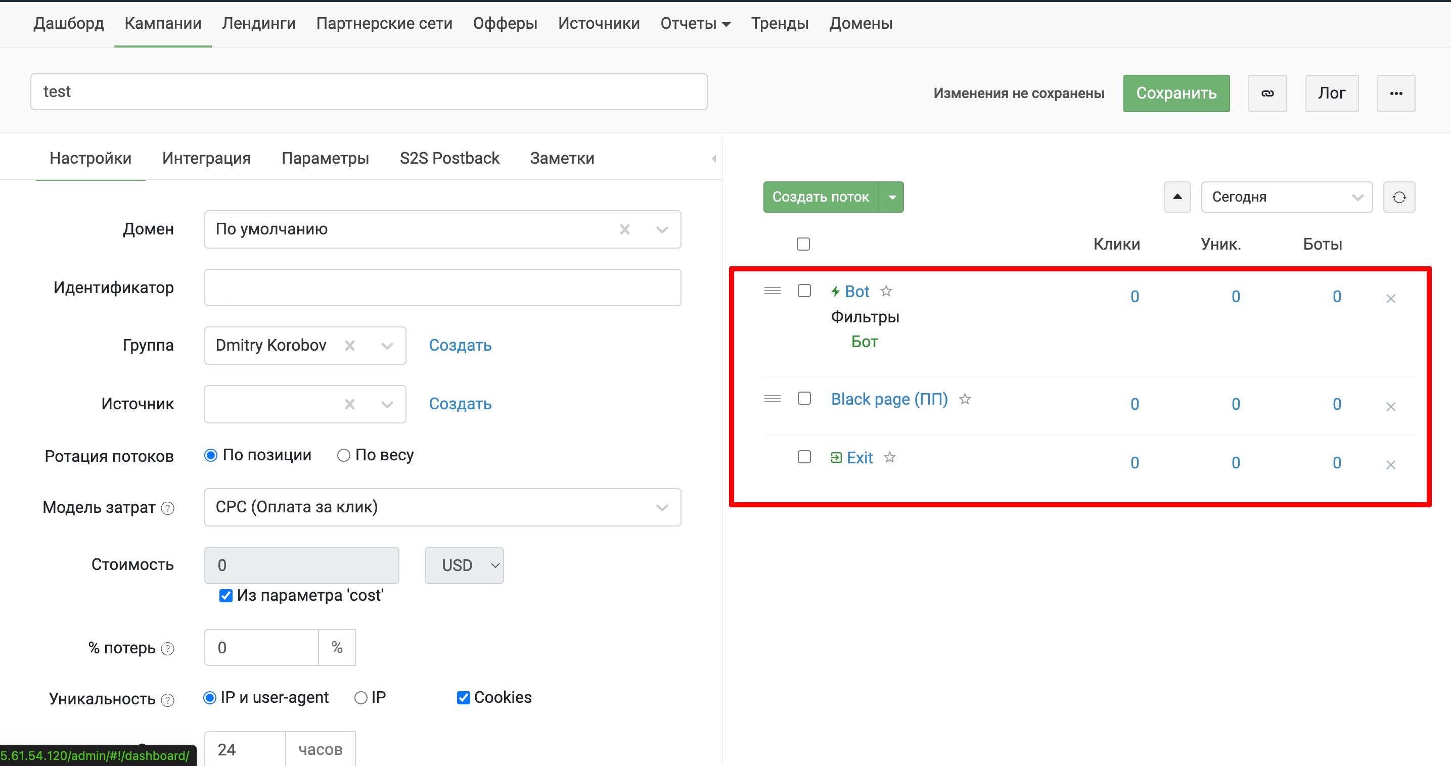Switch to S2S Postback tab
Screen dimensions: 1451x766
click(449, 159)
